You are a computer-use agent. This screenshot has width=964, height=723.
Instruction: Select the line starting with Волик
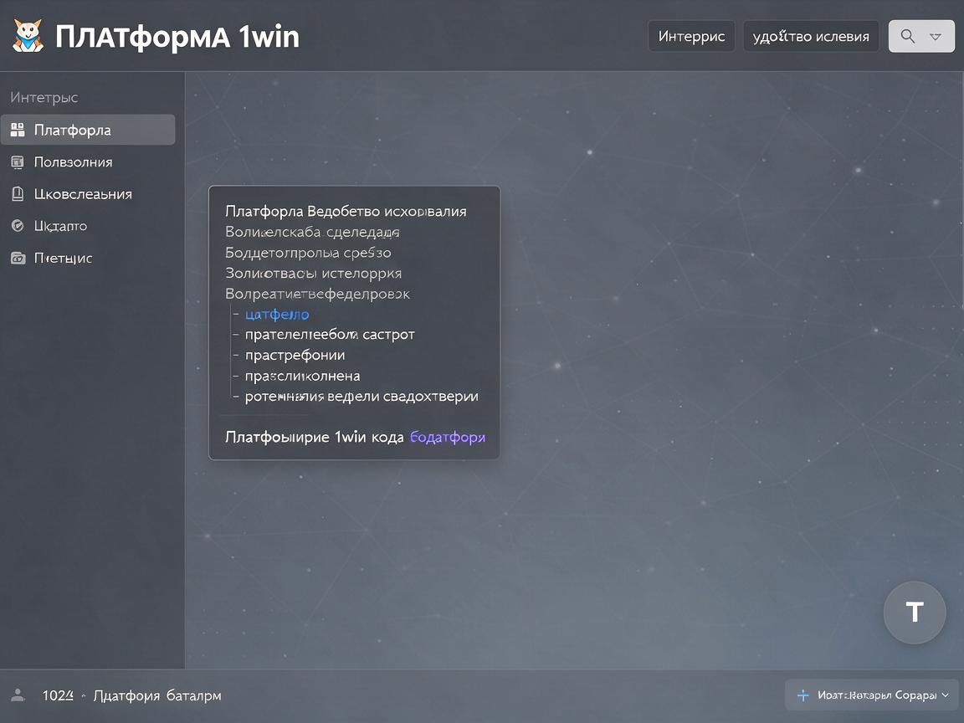(x=312, y=233)
